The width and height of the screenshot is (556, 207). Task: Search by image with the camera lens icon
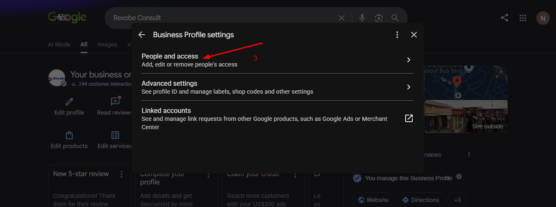click(x=379, y=18)
